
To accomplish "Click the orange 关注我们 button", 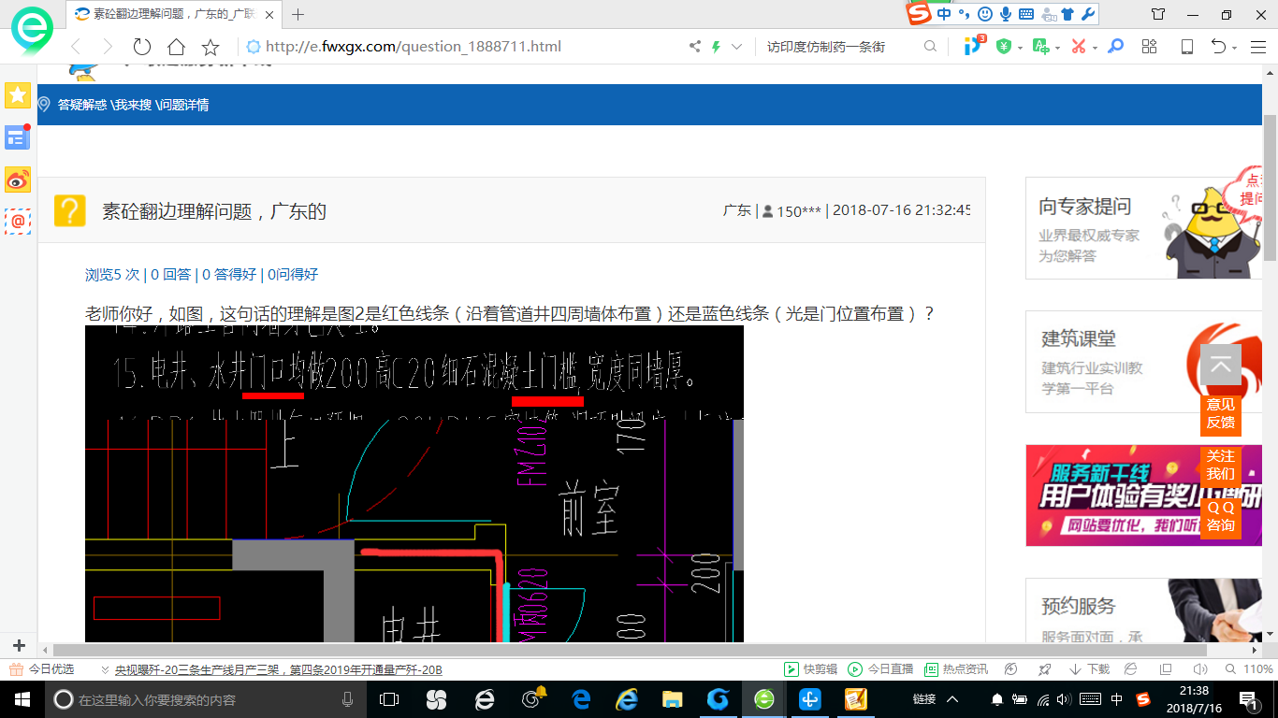I will pos(1221,465).
